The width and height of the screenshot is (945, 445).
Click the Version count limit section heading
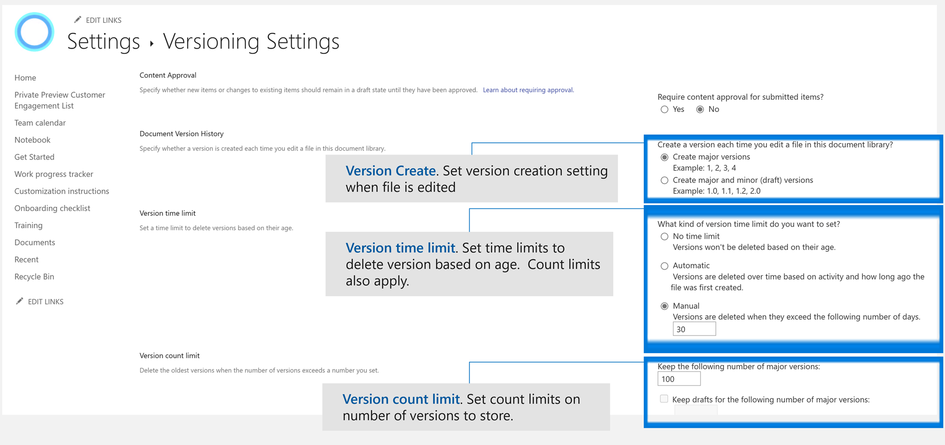pyautogui.click(x=169, y=356)
